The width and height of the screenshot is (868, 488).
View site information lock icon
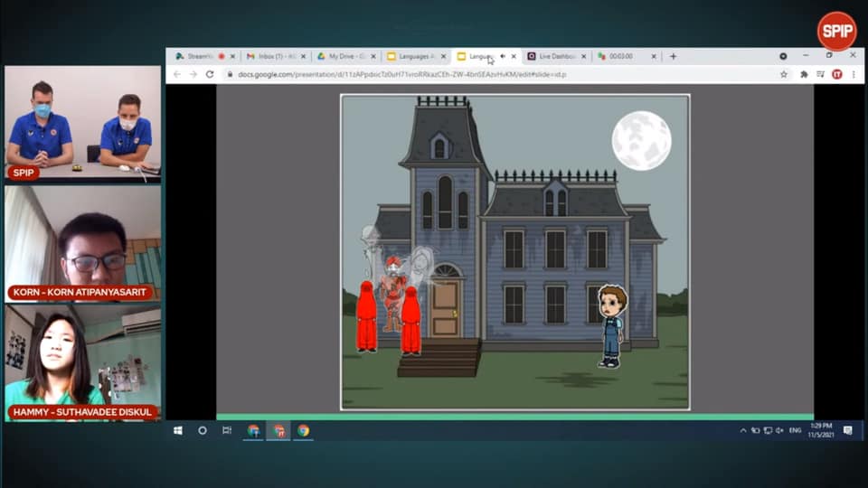[231, 74]
